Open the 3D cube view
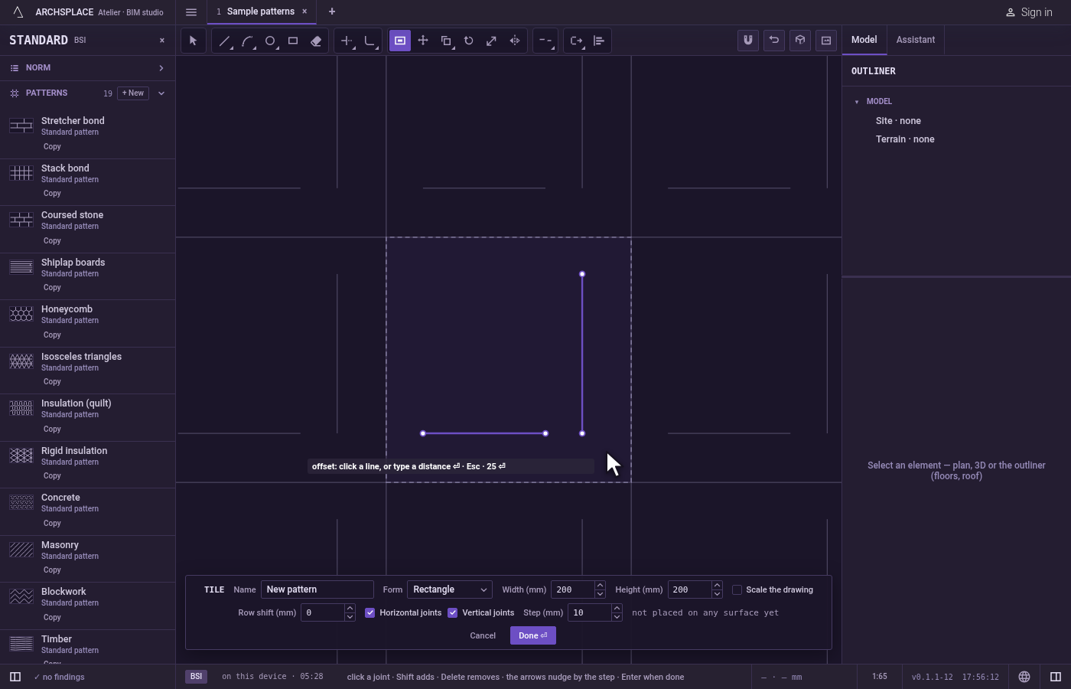This screenshot has width=1071, height=689. pos(800,41)
